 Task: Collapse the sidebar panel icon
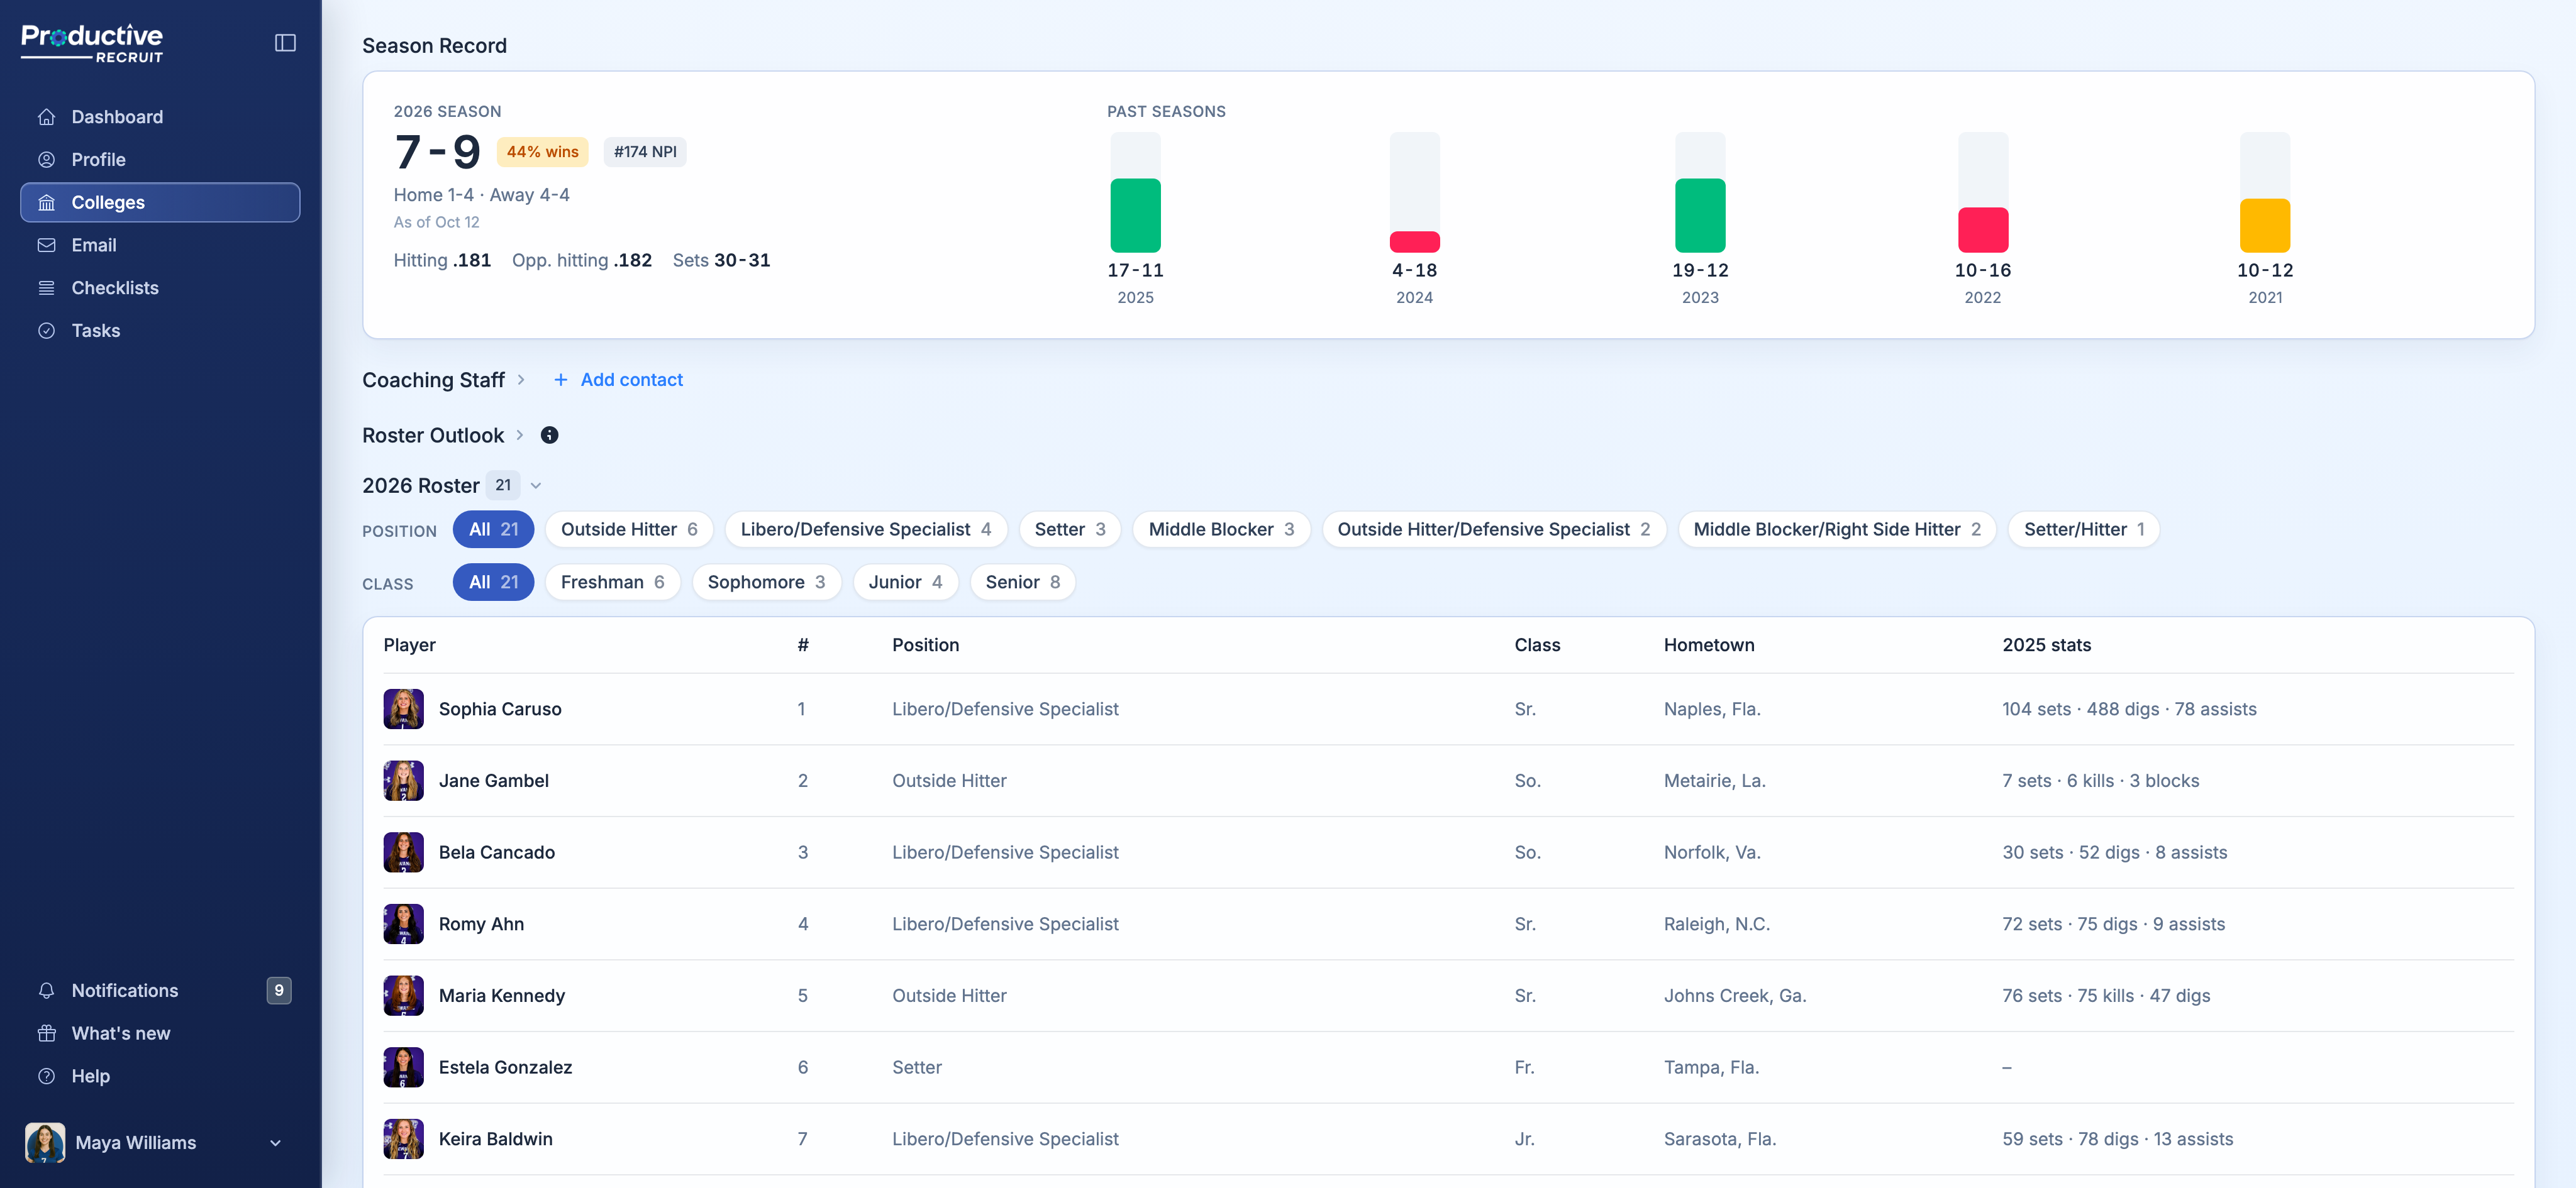[285, 42]
